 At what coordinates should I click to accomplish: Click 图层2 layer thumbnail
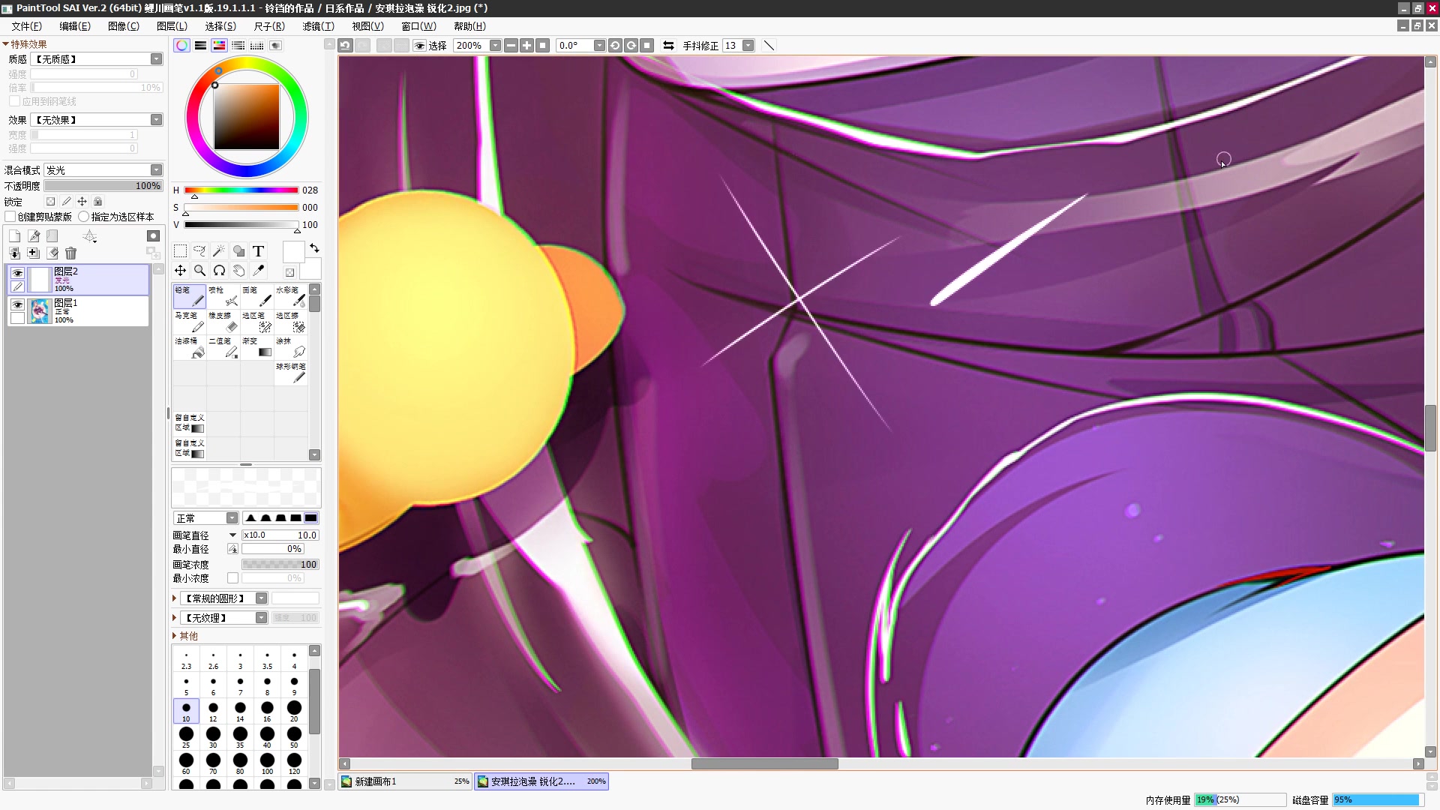point(40,280)
